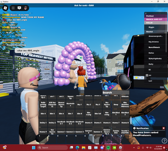Select the BIANCA AND CCT team header
This screenshot has height=151, width=168.
[156, 19]
